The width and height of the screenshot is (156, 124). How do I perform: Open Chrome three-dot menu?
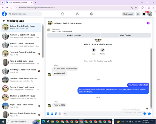click(153, 7)
